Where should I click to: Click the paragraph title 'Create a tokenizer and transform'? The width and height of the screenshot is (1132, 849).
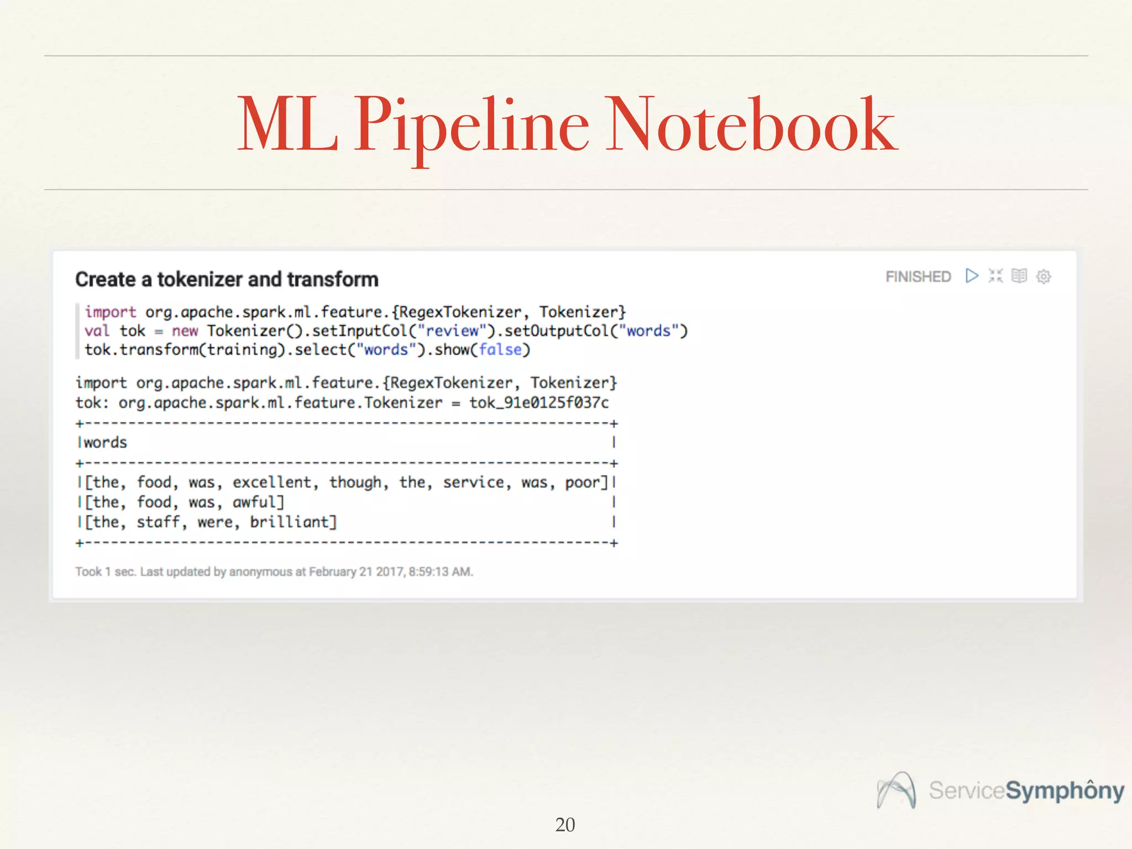227,280
